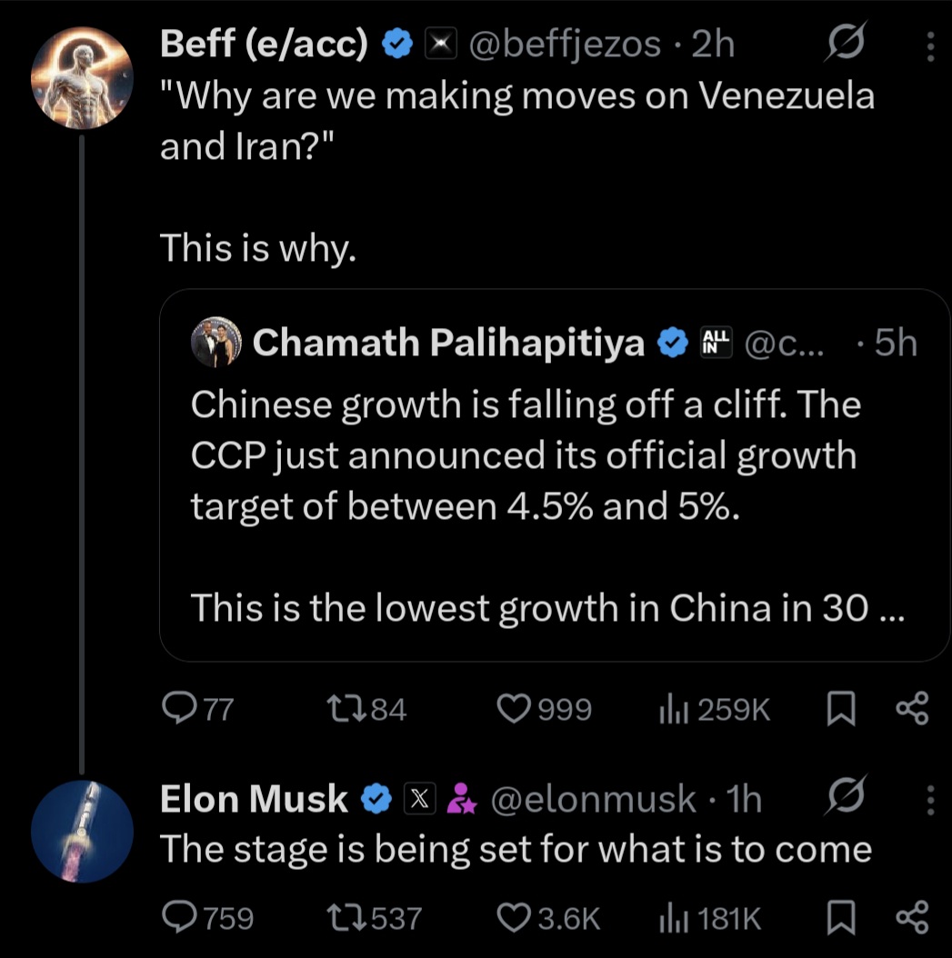Viewport: 952px width, 958px height.
Task: Reply to Beff's post
Action: coord(175,709)
